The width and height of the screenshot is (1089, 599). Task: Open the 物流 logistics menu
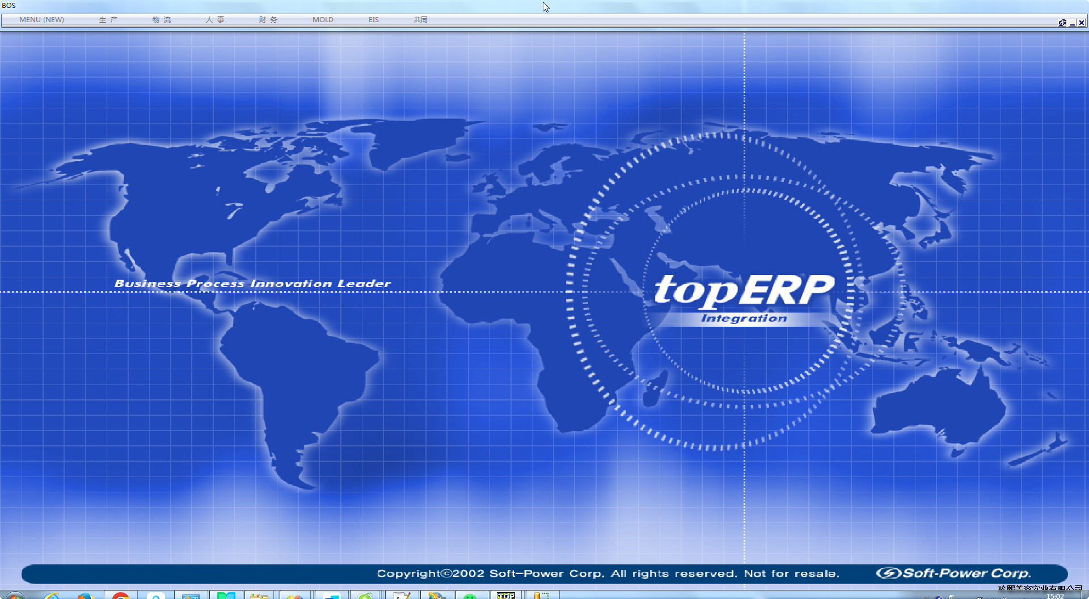(x=161, y=19)
